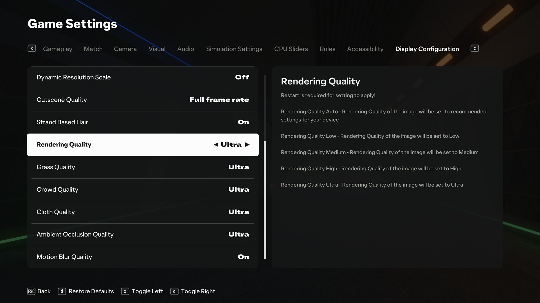Select the Grass Quality setting row
Image resolution: width=540 pixels, height=303 pixels.
pyautogui.click(x=143, y=167)
